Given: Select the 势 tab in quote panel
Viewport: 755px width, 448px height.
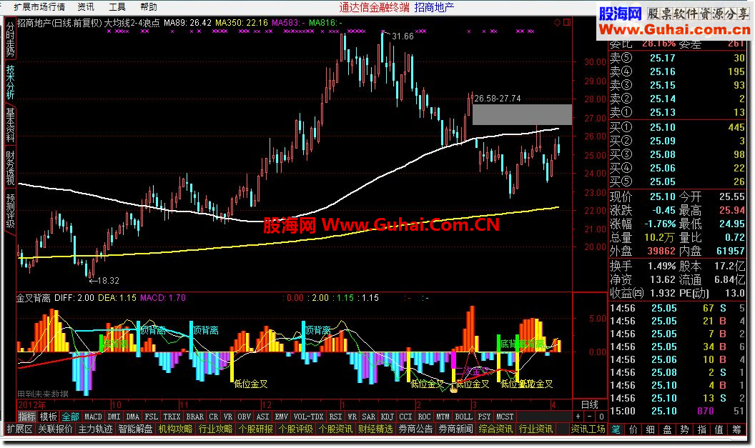Looking at the screenshot, I should (x=685, y=429).
